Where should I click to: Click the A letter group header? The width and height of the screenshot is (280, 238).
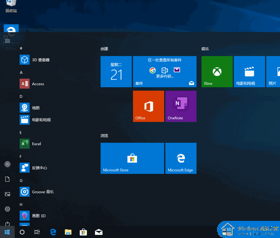click(x=21, y=72)
